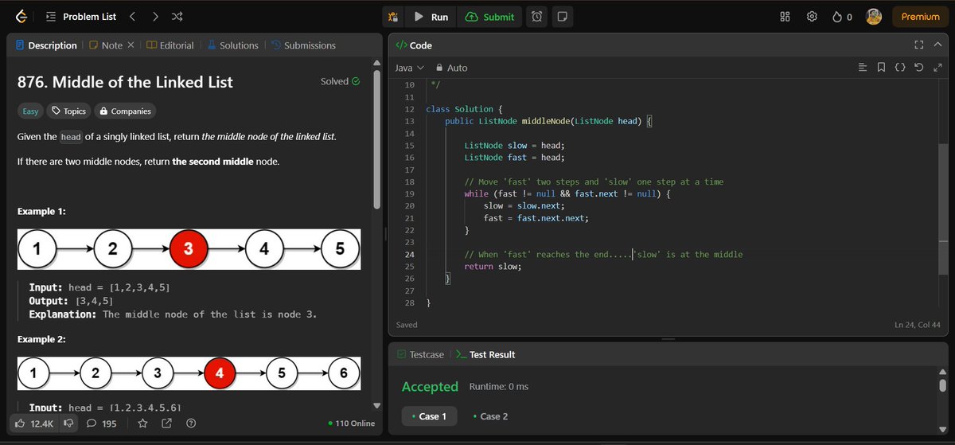Screen dimensions: 955x445
Task: Dislike the problem with thumbs-down
Action: [x=68, y=424]
